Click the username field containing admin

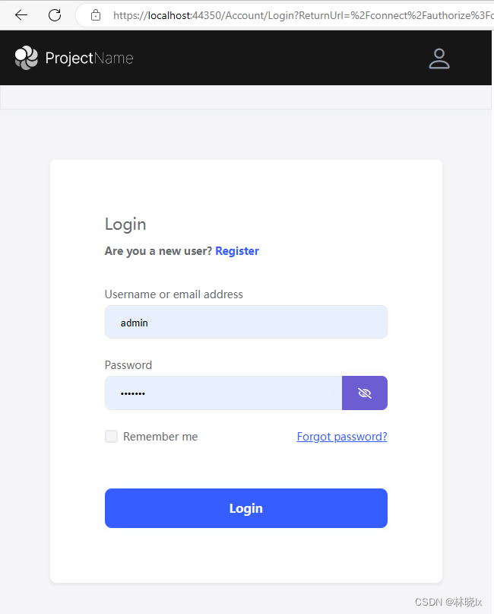[x=245, y=322]
